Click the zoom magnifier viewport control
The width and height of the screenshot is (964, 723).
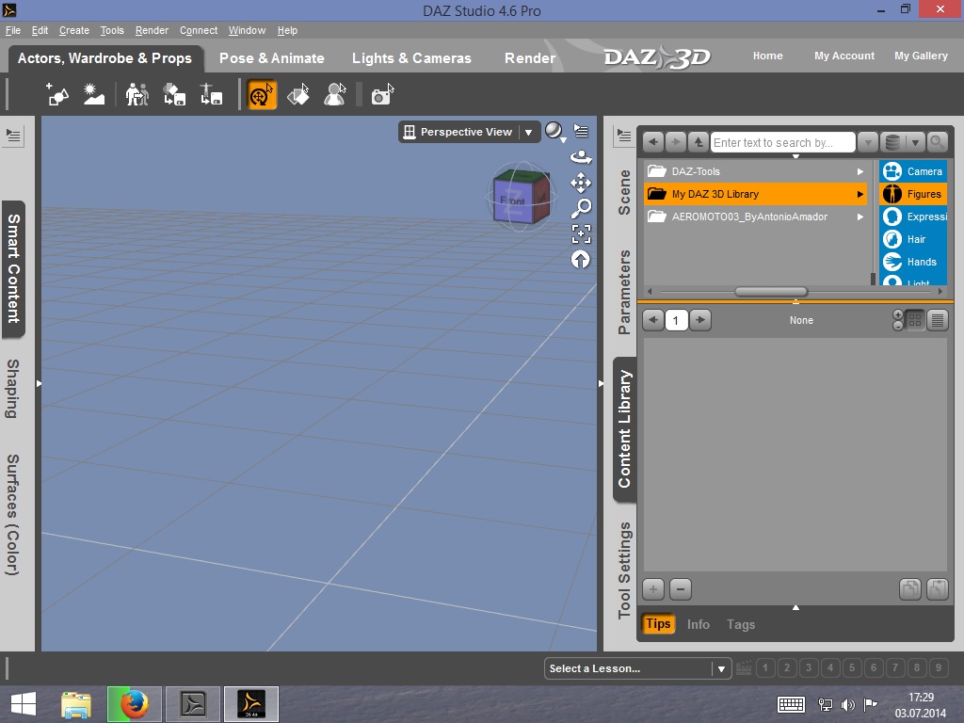pos(581,208)
